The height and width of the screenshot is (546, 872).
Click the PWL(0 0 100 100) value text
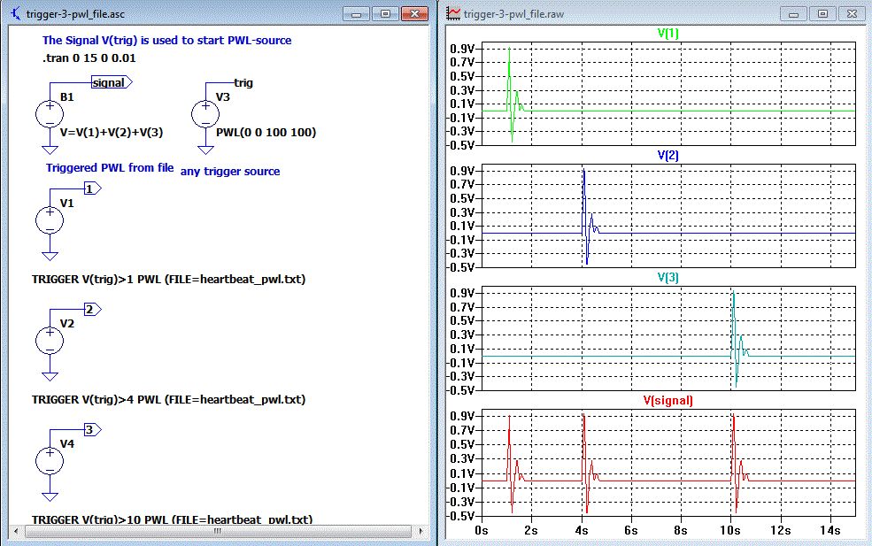pos(266,133)
